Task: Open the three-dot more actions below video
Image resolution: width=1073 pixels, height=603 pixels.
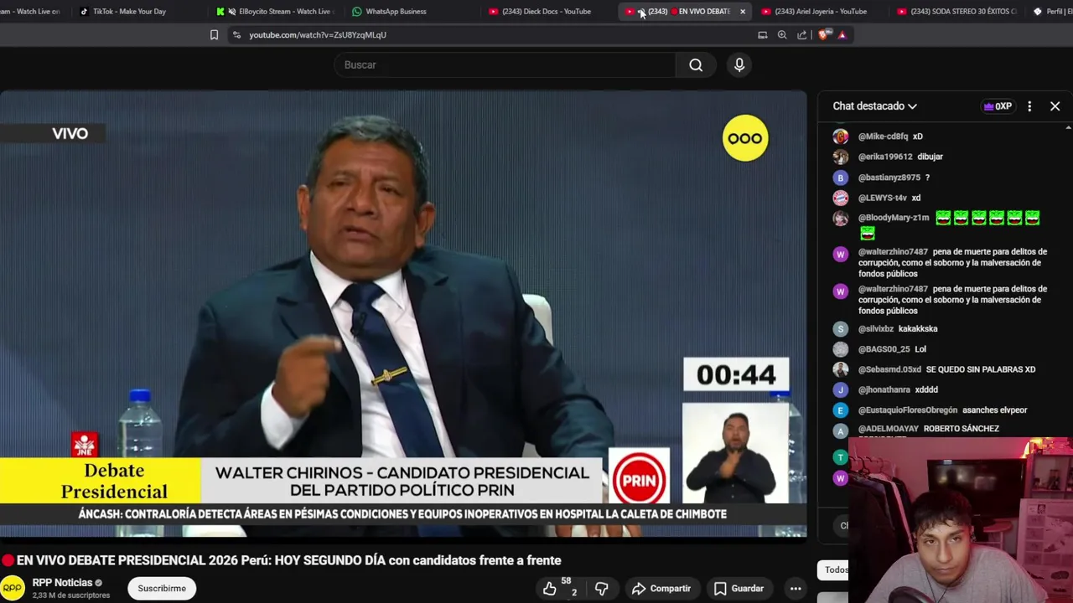Action: pyautogui.click(x=796, y=589)
